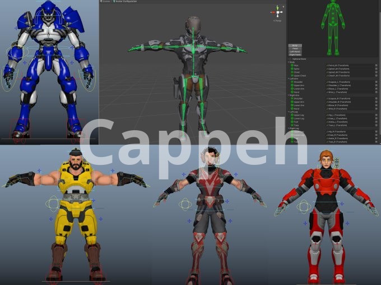Select head joint on green avatar diagram

[332, 6]
